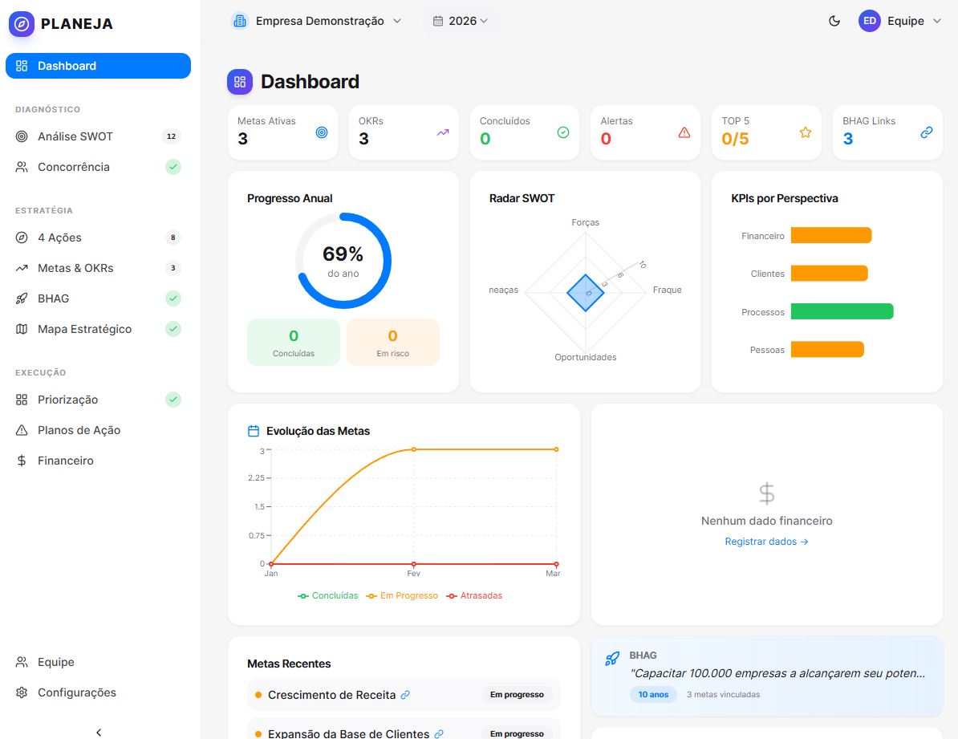Click the link icon in BHAG Links card
The image size is (958, 739).
pyautogui.click(x=927, y=132)
